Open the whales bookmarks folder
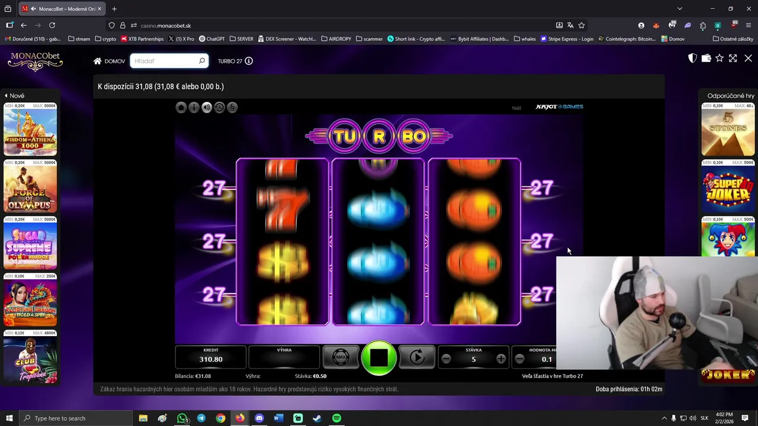This screenshot has width=758, height=426. [525, 39]
